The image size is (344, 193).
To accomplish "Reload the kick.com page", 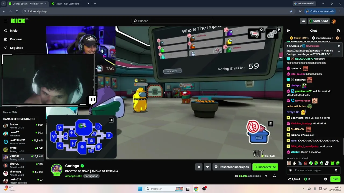I will pos(17,11).
